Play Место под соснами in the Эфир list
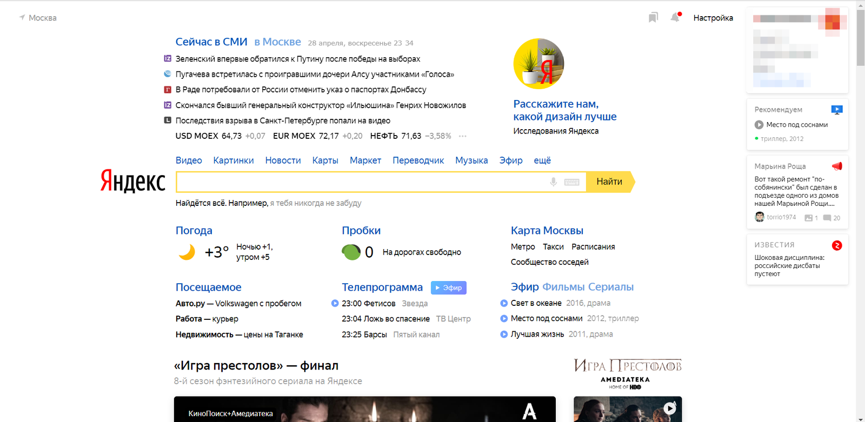The image size is (865, 422). tap(504, 318)
